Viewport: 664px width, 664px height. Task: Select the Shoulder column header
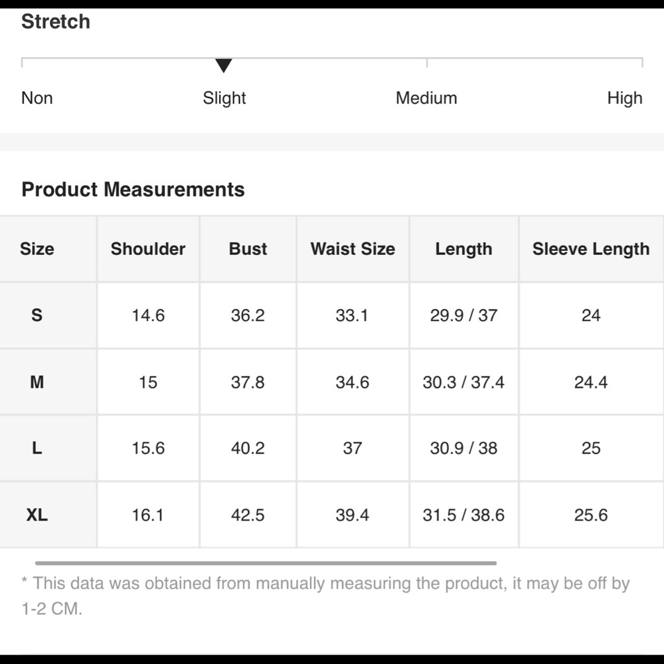tap(148, 248)
